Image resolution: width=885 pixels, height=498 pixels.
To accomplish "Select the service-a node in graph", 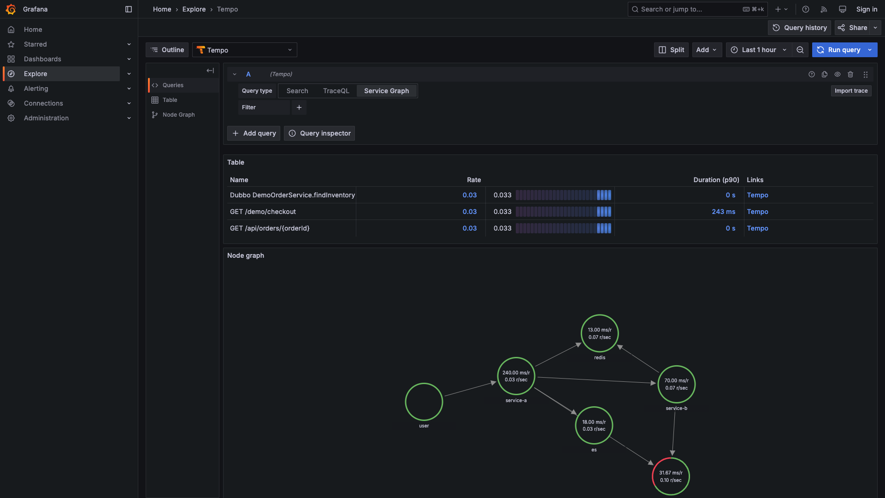I will click(x=516, y=376).
